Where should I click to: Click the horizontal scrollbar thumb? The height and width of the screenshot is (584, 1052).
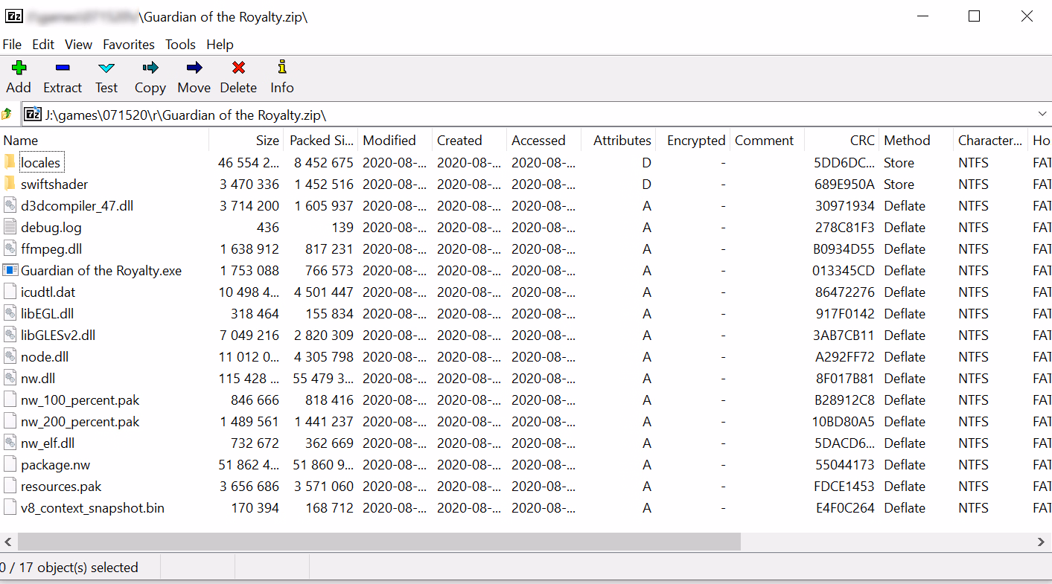click(379, 542)
